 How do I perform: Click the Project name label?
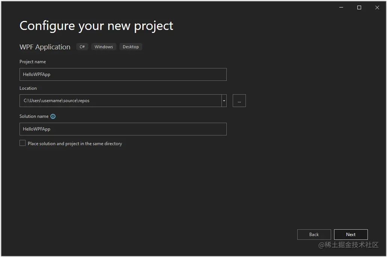point(33,62)
